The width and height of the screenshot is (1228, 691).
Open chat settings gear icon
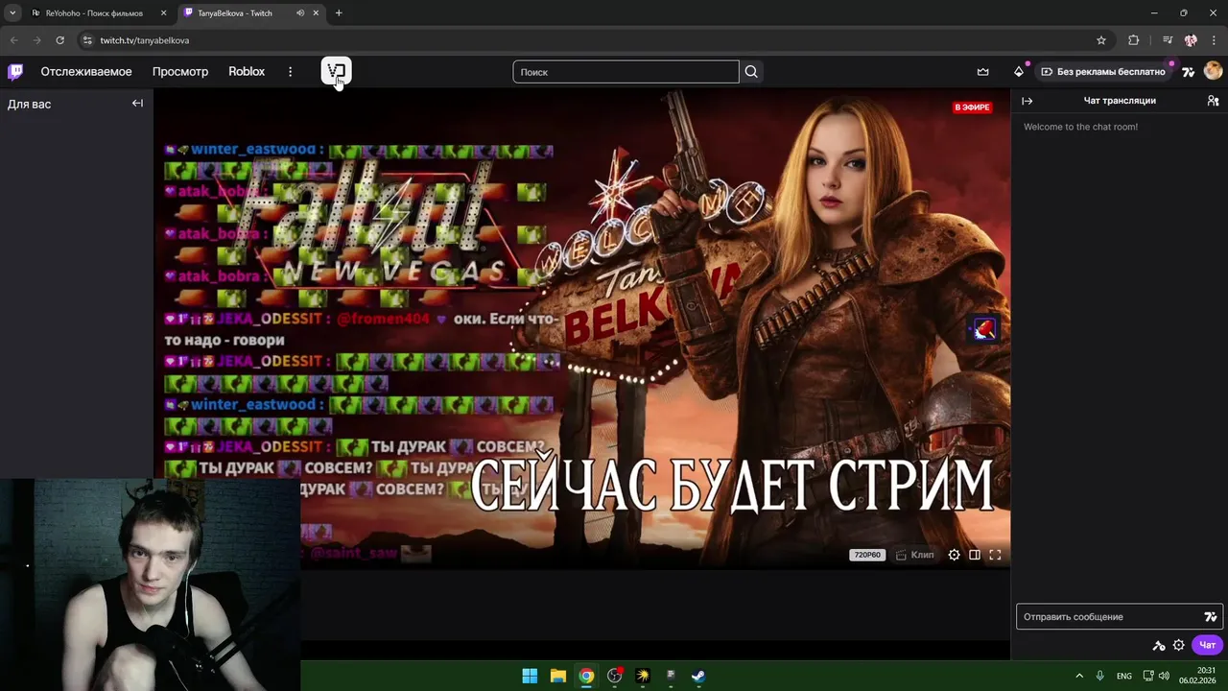pyautogui.click(x=1179, y=645)
